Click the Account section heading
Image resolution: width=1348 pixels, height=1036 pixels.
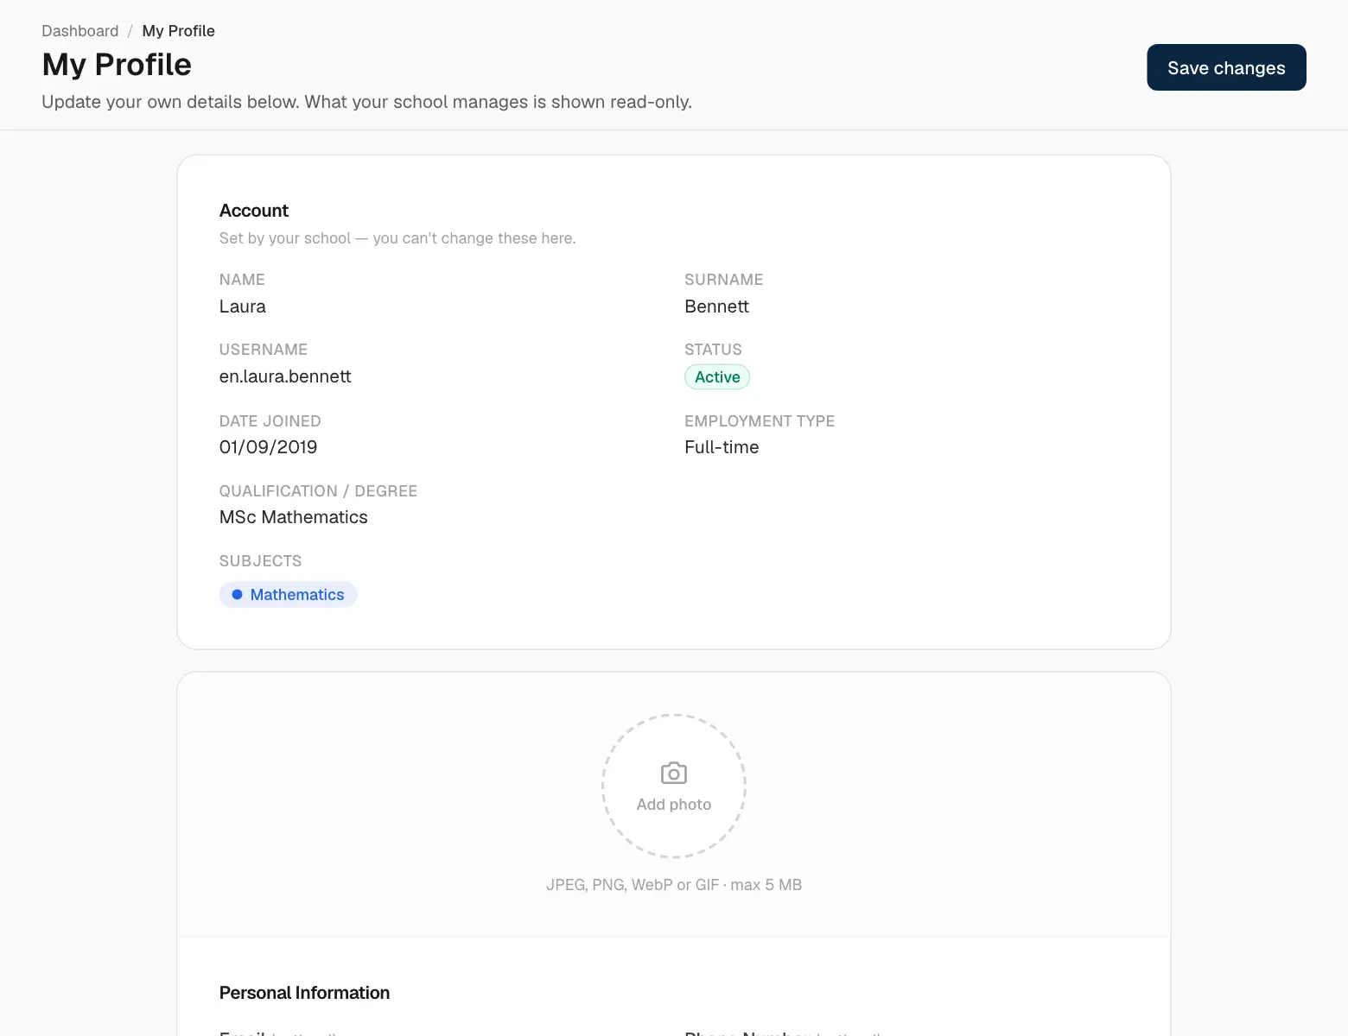[254, 211]
